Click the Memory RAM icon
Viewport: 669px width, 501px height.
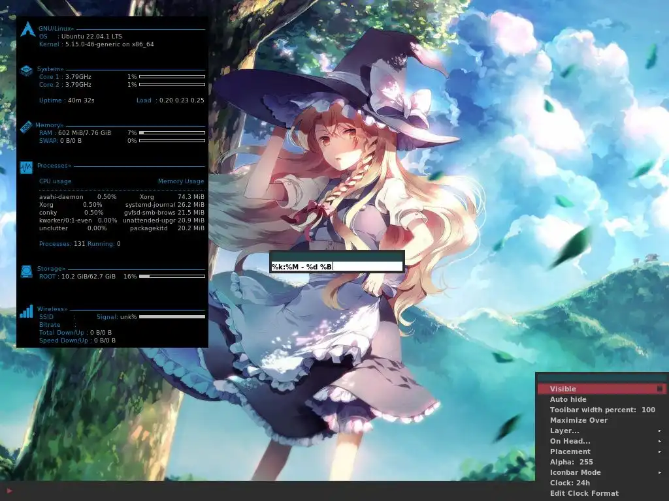pos(25,127)
